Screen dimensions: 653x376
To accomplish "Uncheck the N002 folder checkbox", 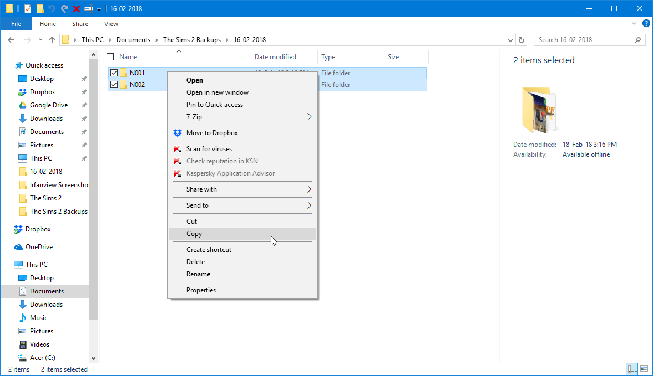I will (114, 84).
